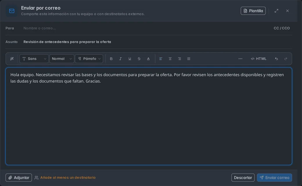Image resolution: width=302 pixels, height=186 pixels.
Task: Click the Para recipient input field
Action: tap(146, 28)
